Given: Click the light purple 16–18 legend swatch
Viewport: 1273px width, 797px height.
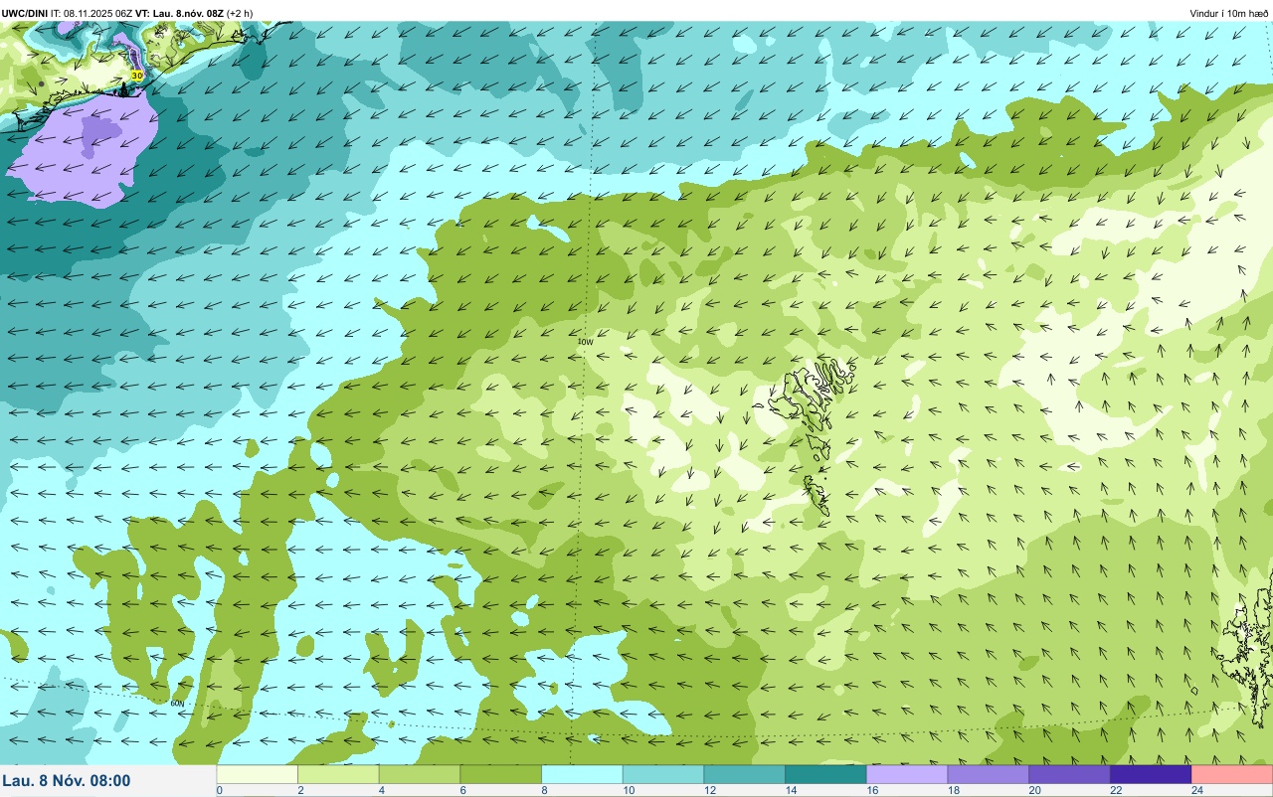Looking at the screenshot, I should pyautogui.click(x=906, y=774).
